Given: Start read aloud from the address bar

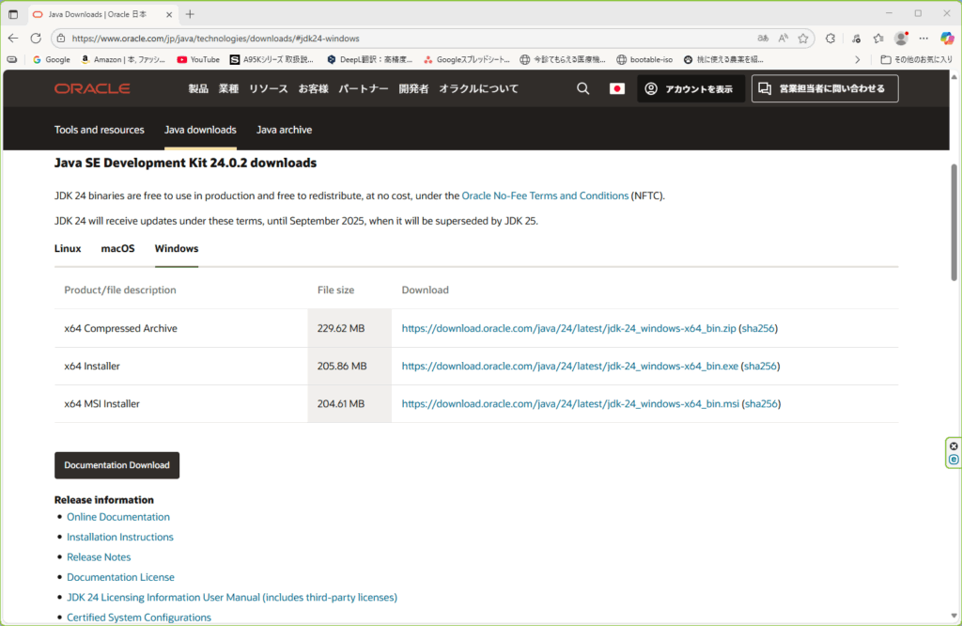Looking at the screenshot, I should (x=783, y=39).
